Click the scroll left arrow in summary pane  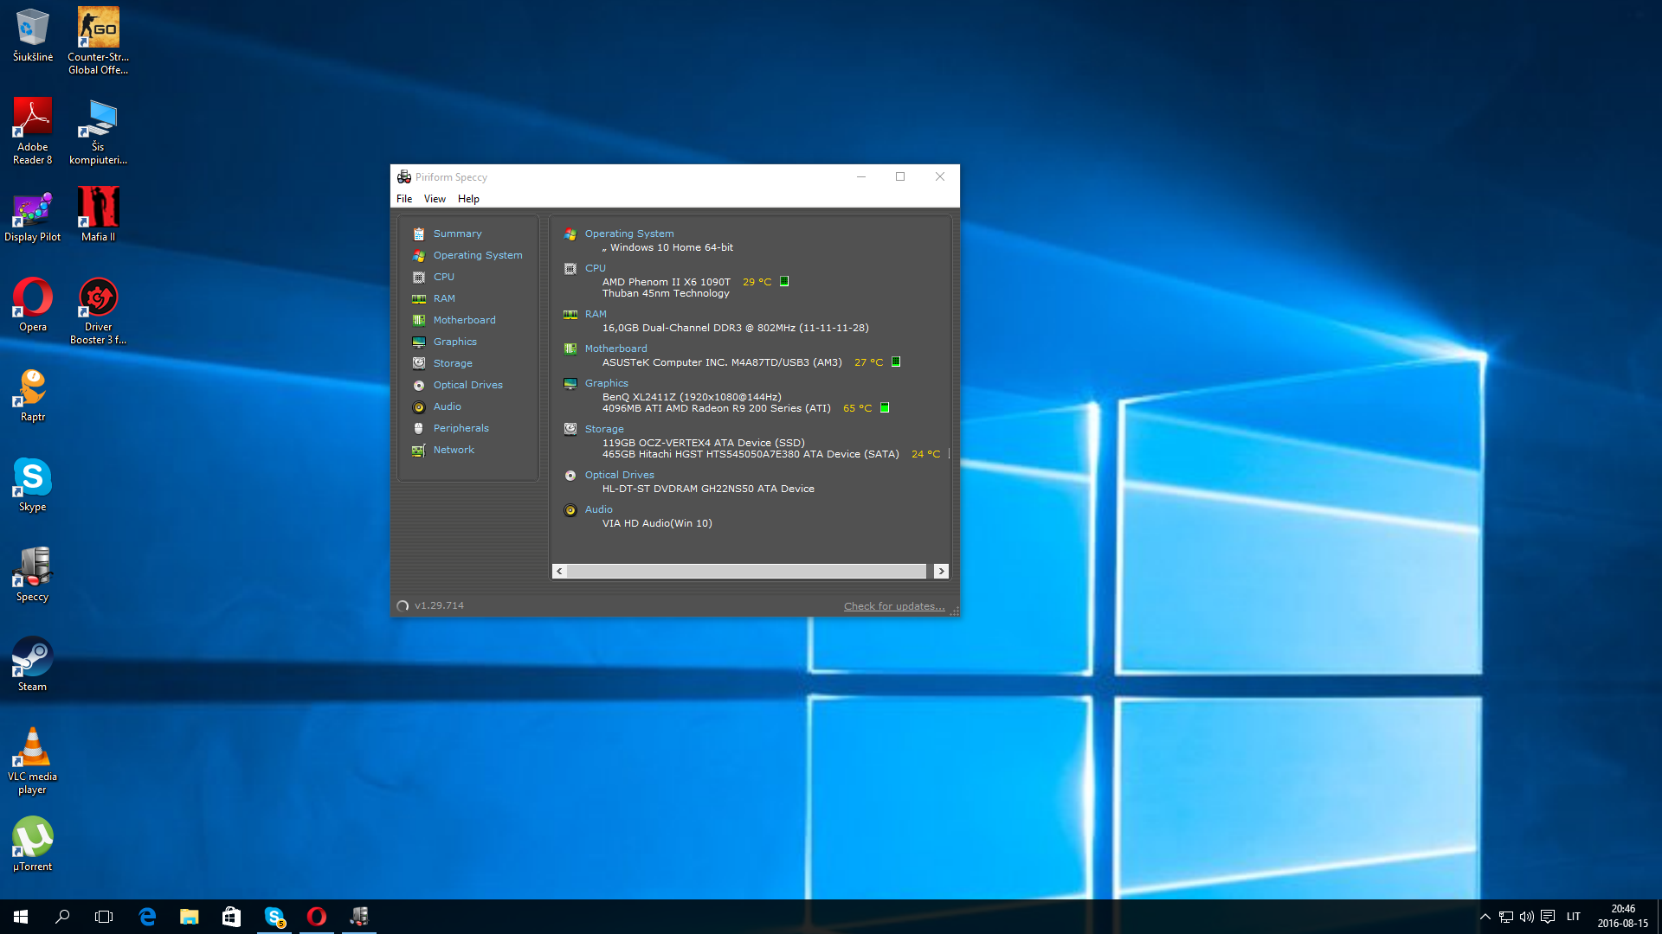pyautogui.click(x=559, y=572)
